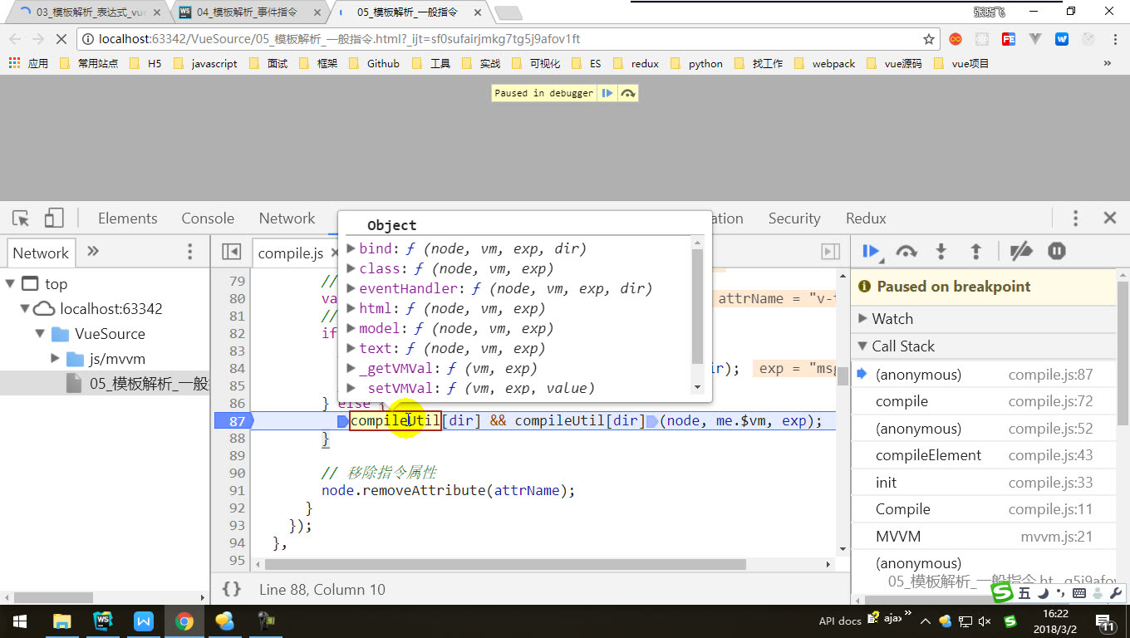Step out of current function
Image resolution: width=1130 pixels, height=638 pixels.
[x=976, y=251]
